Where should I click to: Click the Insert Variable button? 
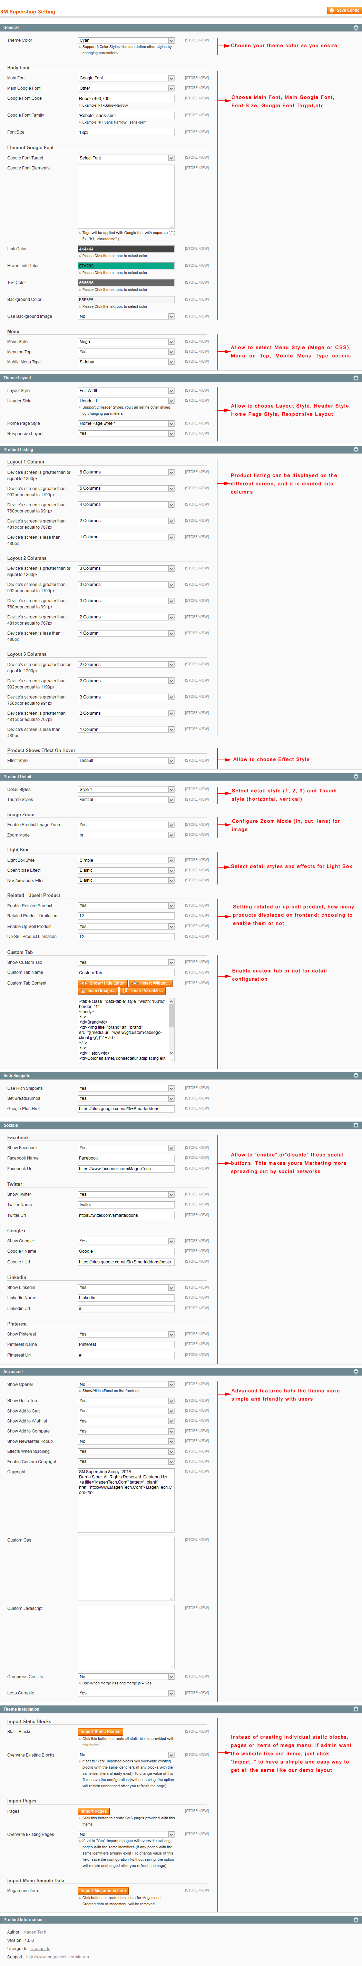142,991
